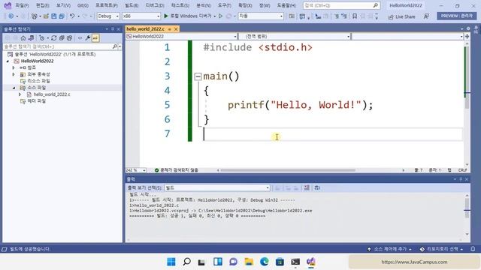Switch views icon in Solution Explorer toolbar
The image size is (481, 270).
[x=31, y=38]
